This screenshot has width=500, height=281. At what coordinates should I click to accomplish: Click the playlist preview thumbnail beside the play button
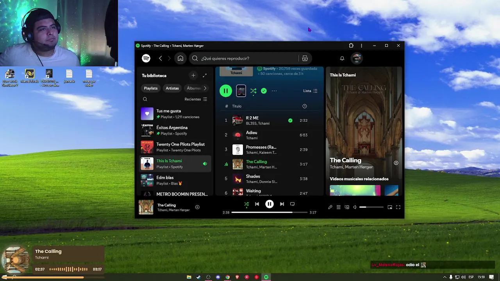click(x=241, y=91)
